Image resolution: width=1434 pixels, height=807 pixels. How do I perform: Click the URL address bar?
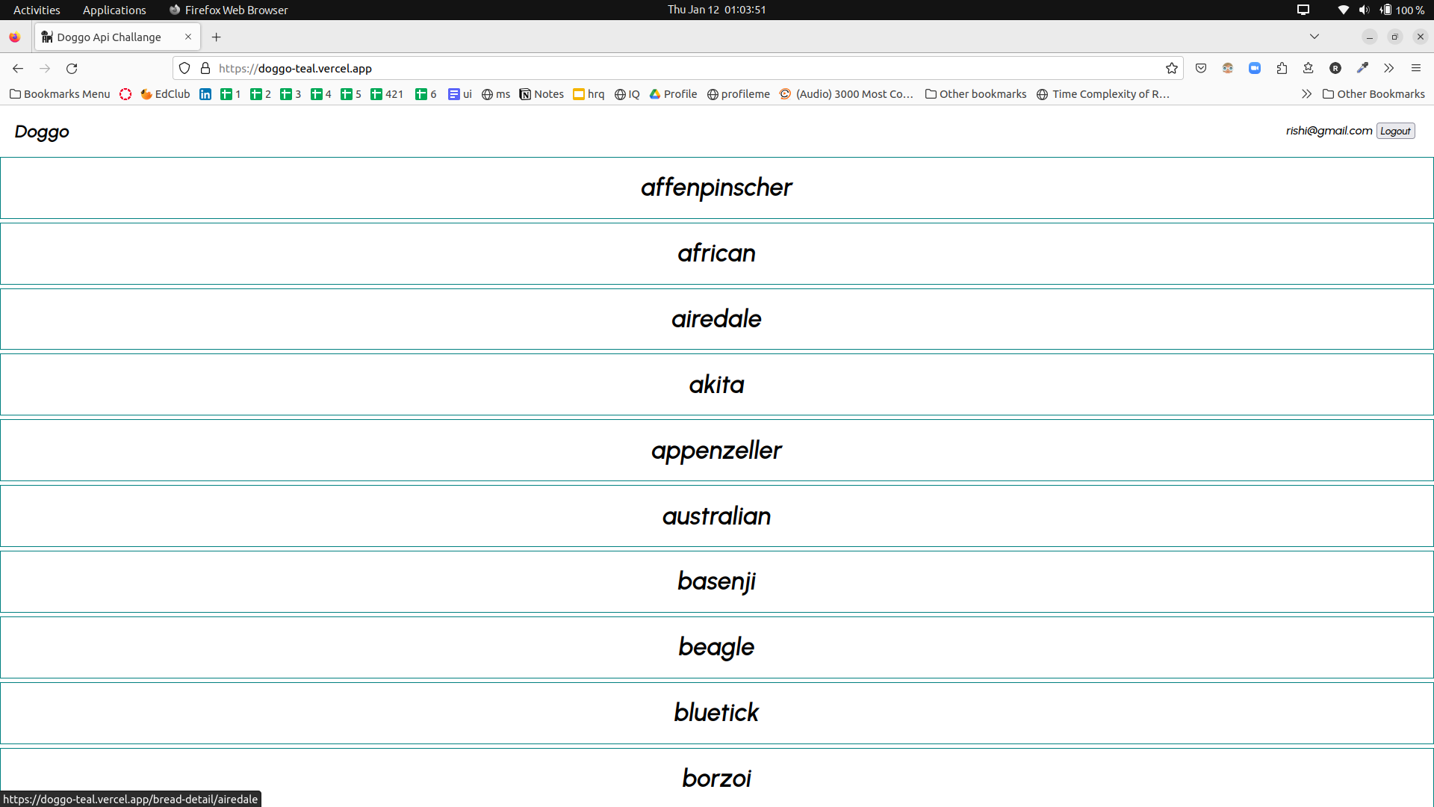[x=672, y=68]
